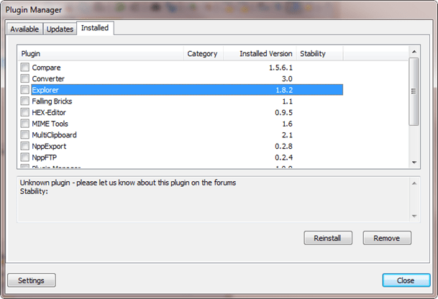Sort by Installed Version column header

pos(260,53)
